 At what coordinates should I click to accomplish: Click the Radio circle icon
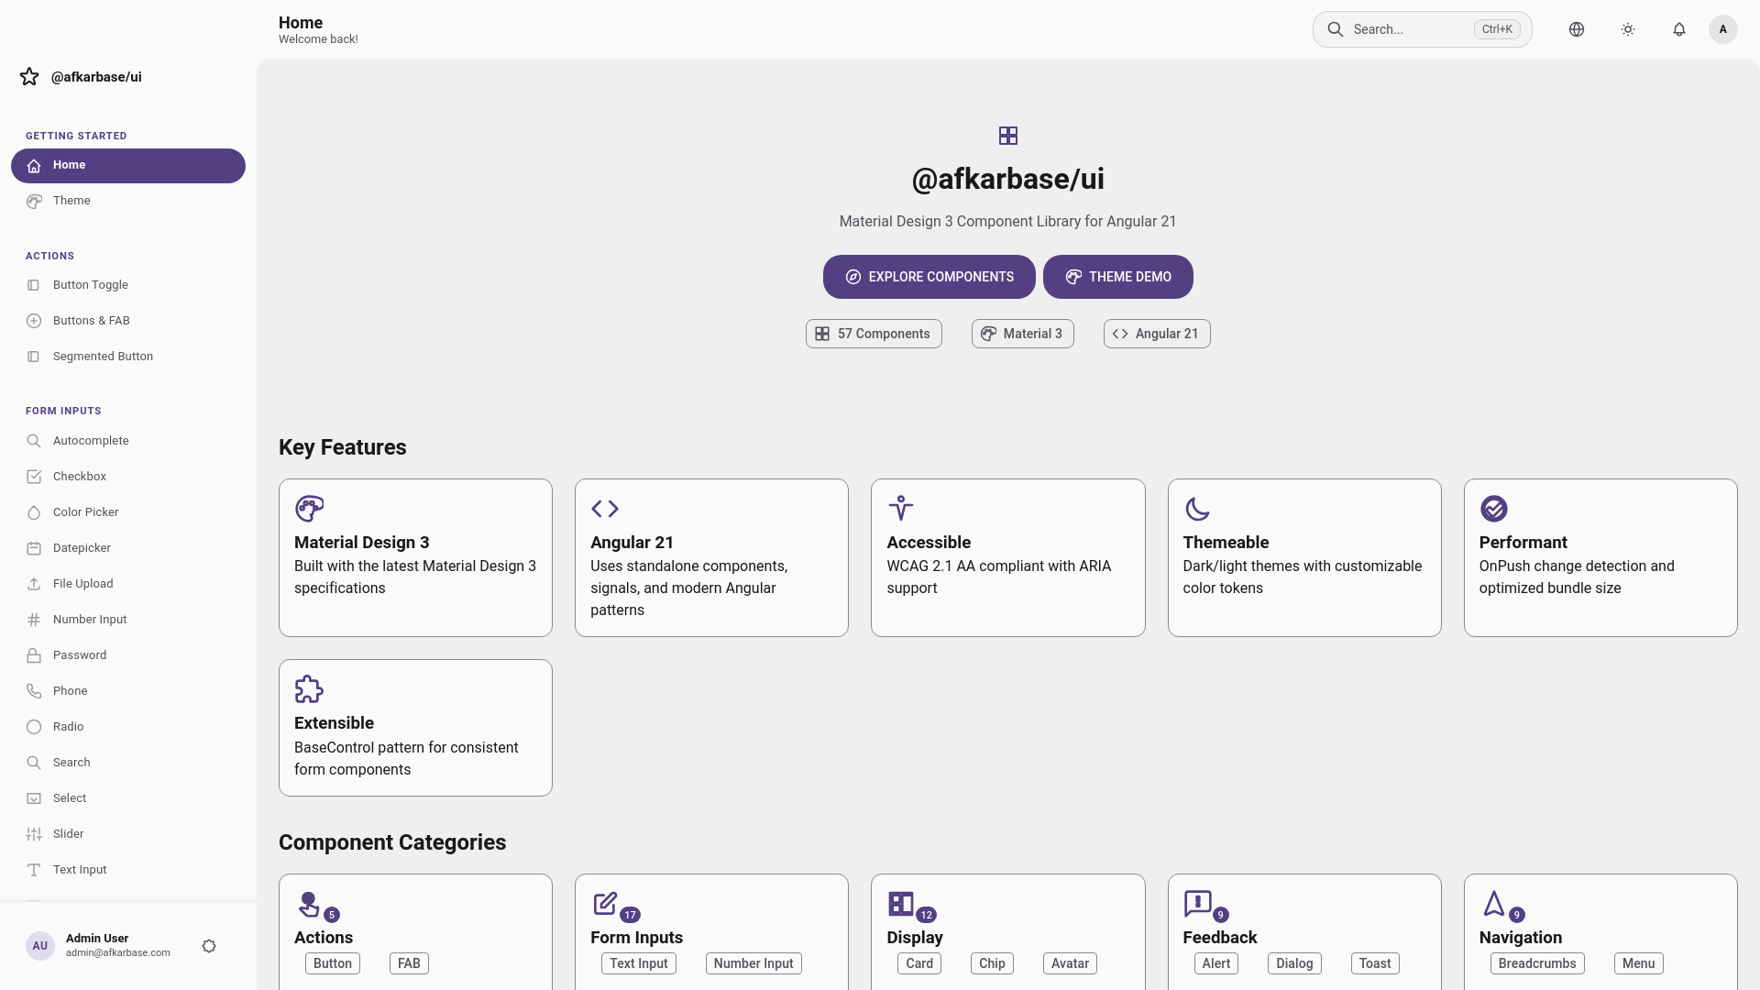(34, 727)
